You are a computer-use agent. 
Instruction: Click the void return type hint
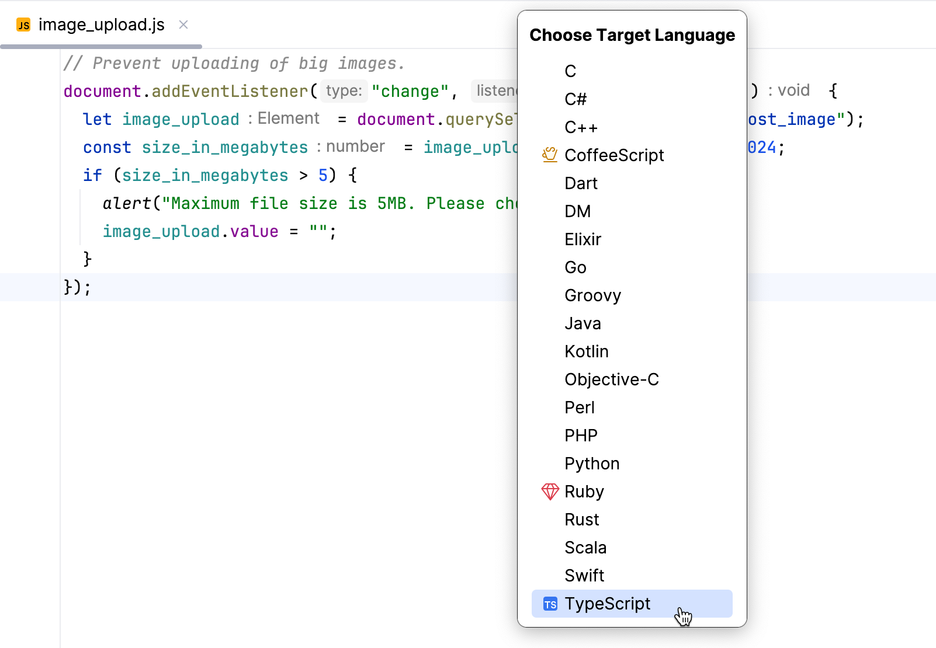[788, 90]
